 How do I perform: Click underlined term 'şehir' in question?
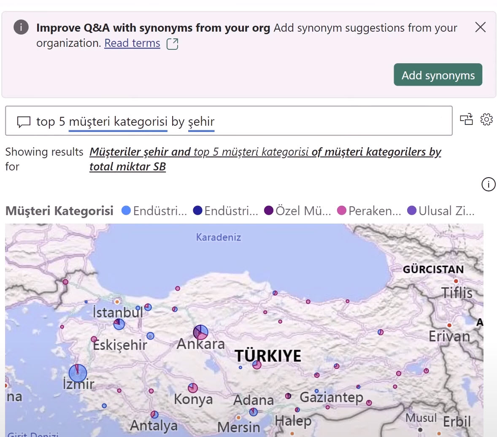[201, 122]
